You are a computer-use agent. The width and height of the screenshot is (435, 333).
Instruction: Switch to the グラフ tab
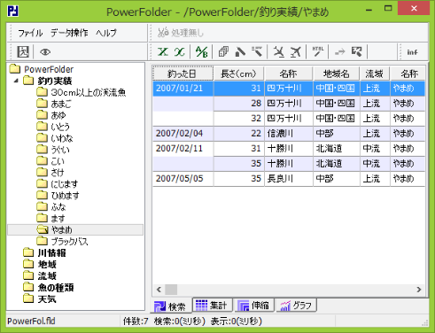[x=296, y=305]
